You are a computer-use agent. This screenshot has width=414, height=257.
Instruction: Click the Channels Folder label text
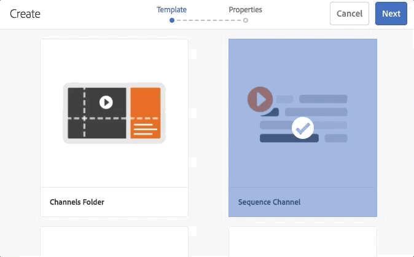(x=77, y=202)
